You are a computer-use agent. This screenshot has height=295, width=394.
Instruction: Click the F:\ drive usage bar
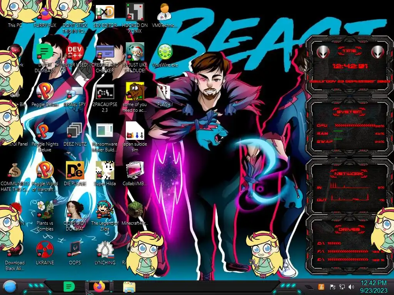pyautogui.click(x=348, y=251)
